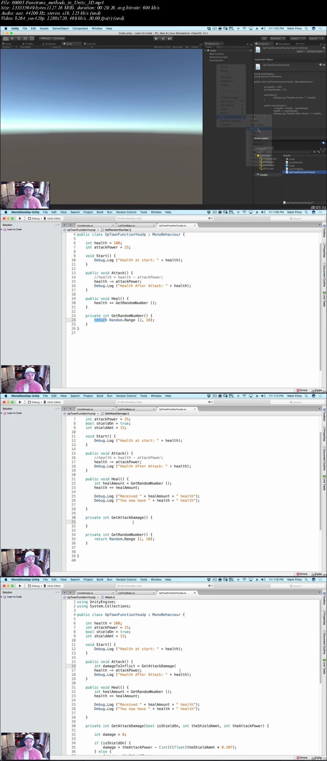Screen dimensions: 327x761
Task: Select the Rotate tool in Unity toolbar
Action: coord(19,38)
